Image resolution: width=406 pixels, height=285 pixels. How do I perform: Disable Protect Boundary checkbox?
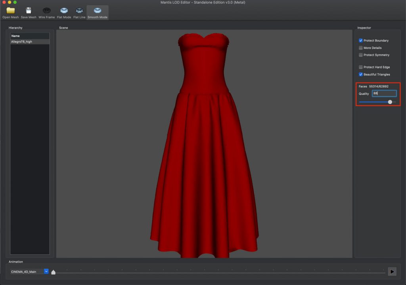[x=361, y=40]
